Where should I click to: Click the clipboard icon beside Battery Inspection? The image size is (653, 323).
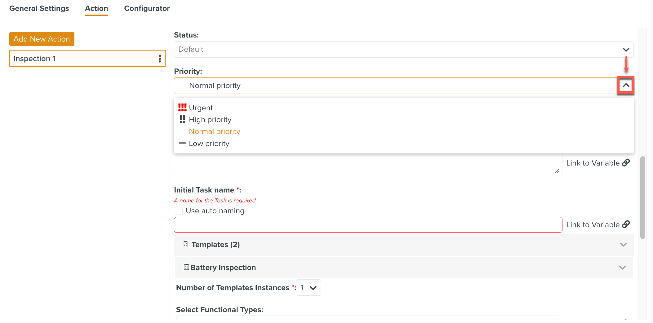(186, 267)
